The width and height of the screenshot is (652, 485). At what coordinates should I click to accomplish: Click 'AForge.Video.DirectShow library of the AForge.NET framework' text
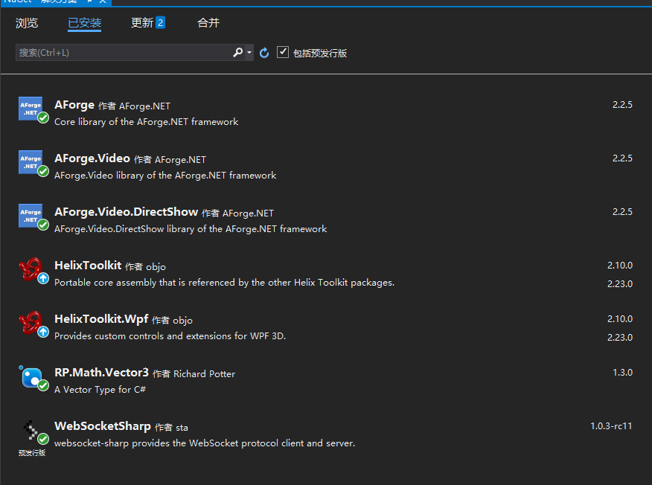click(x=191, y=229)
